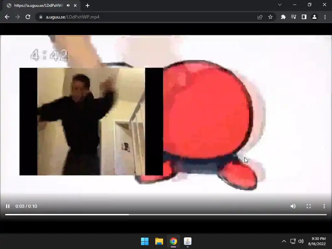Pause the video playback

pyautogui.click(x=8, y=206)
